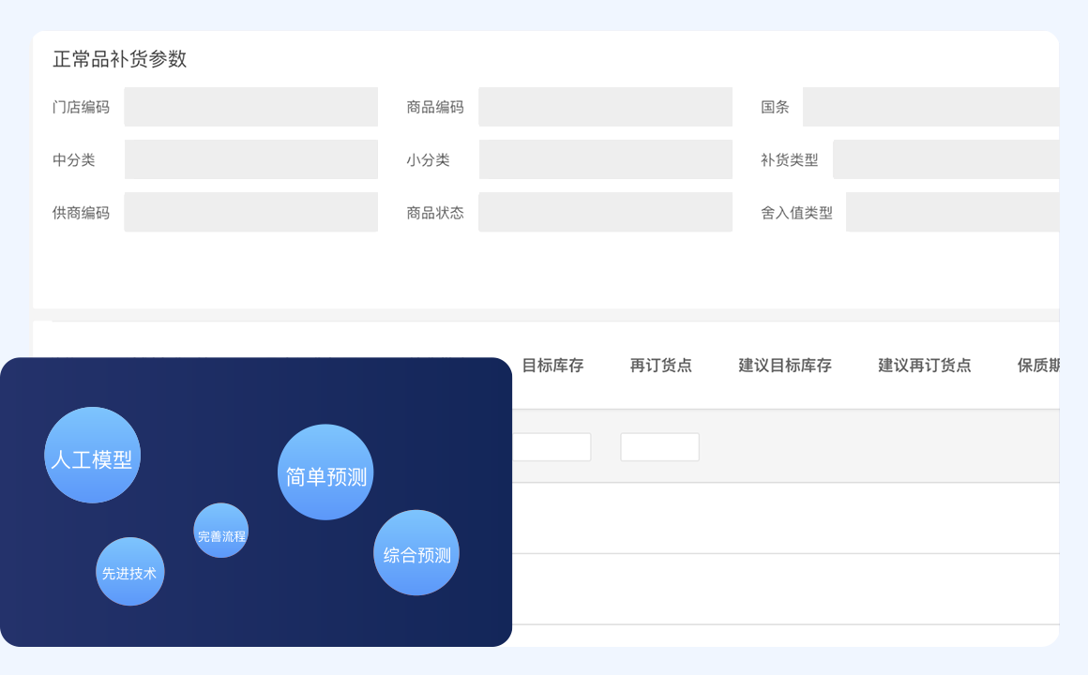
Task: Click the 人工模型 bubble
Action: [92, 455]
